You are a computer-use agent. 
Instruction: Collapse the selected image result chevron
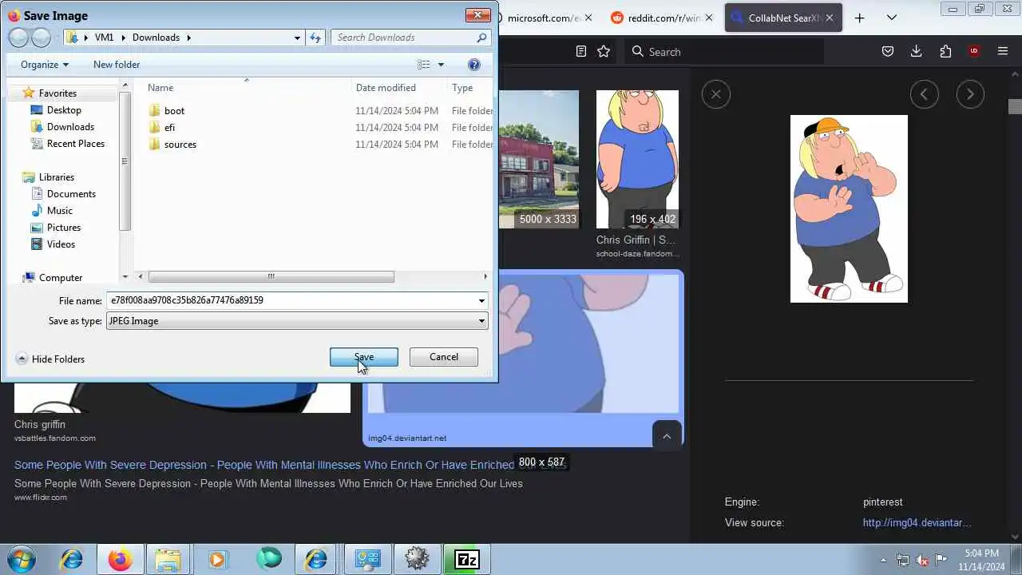[x=667, y=436]
